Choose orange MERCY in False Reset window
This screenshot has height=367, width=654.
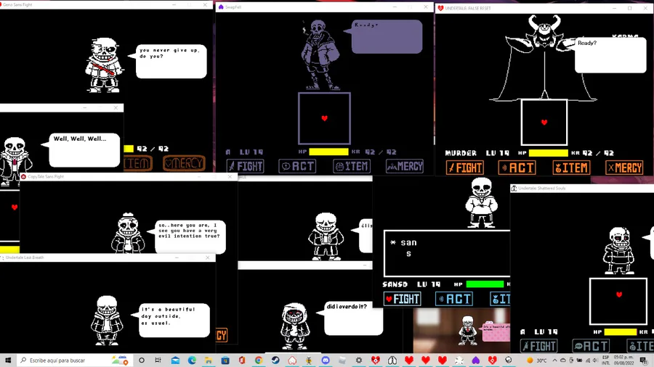(x=624, y=168)
